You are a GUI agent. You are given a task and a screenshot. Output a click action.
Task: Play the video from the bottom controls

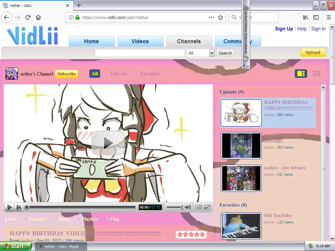coord(9,207)
